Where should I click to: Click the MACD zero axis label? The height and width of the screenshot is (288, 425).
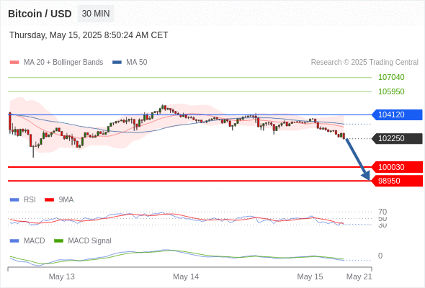click(380, 256)
